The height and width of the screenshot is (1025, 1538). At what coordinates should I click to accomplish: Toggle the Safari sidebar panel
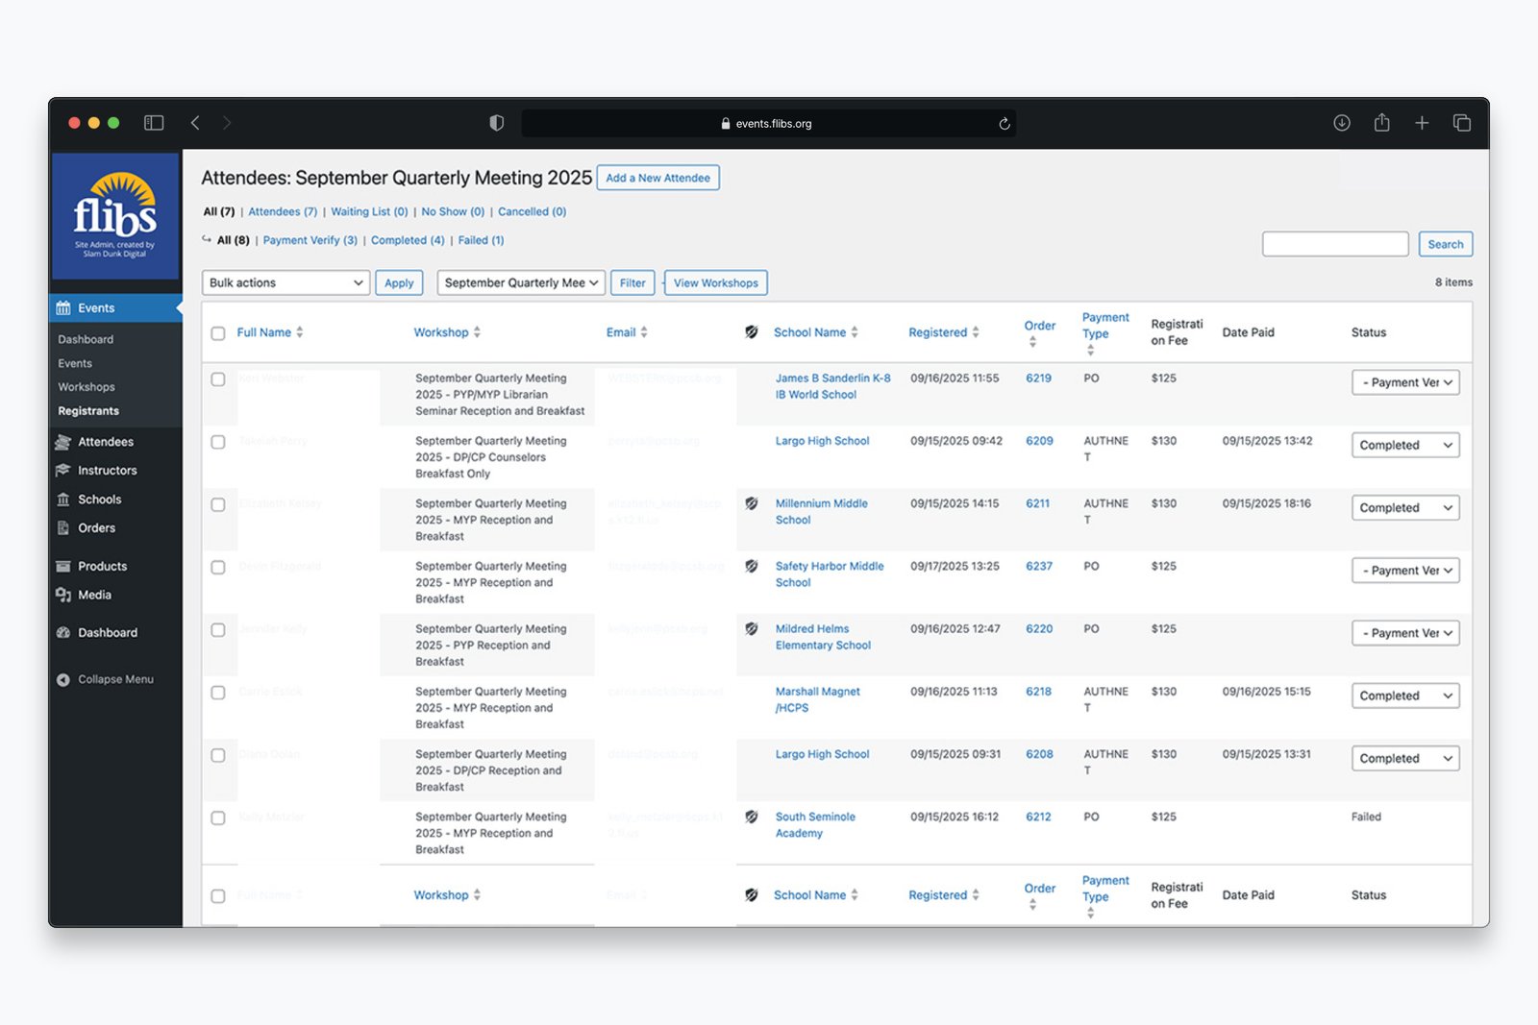tap(154, 123)
